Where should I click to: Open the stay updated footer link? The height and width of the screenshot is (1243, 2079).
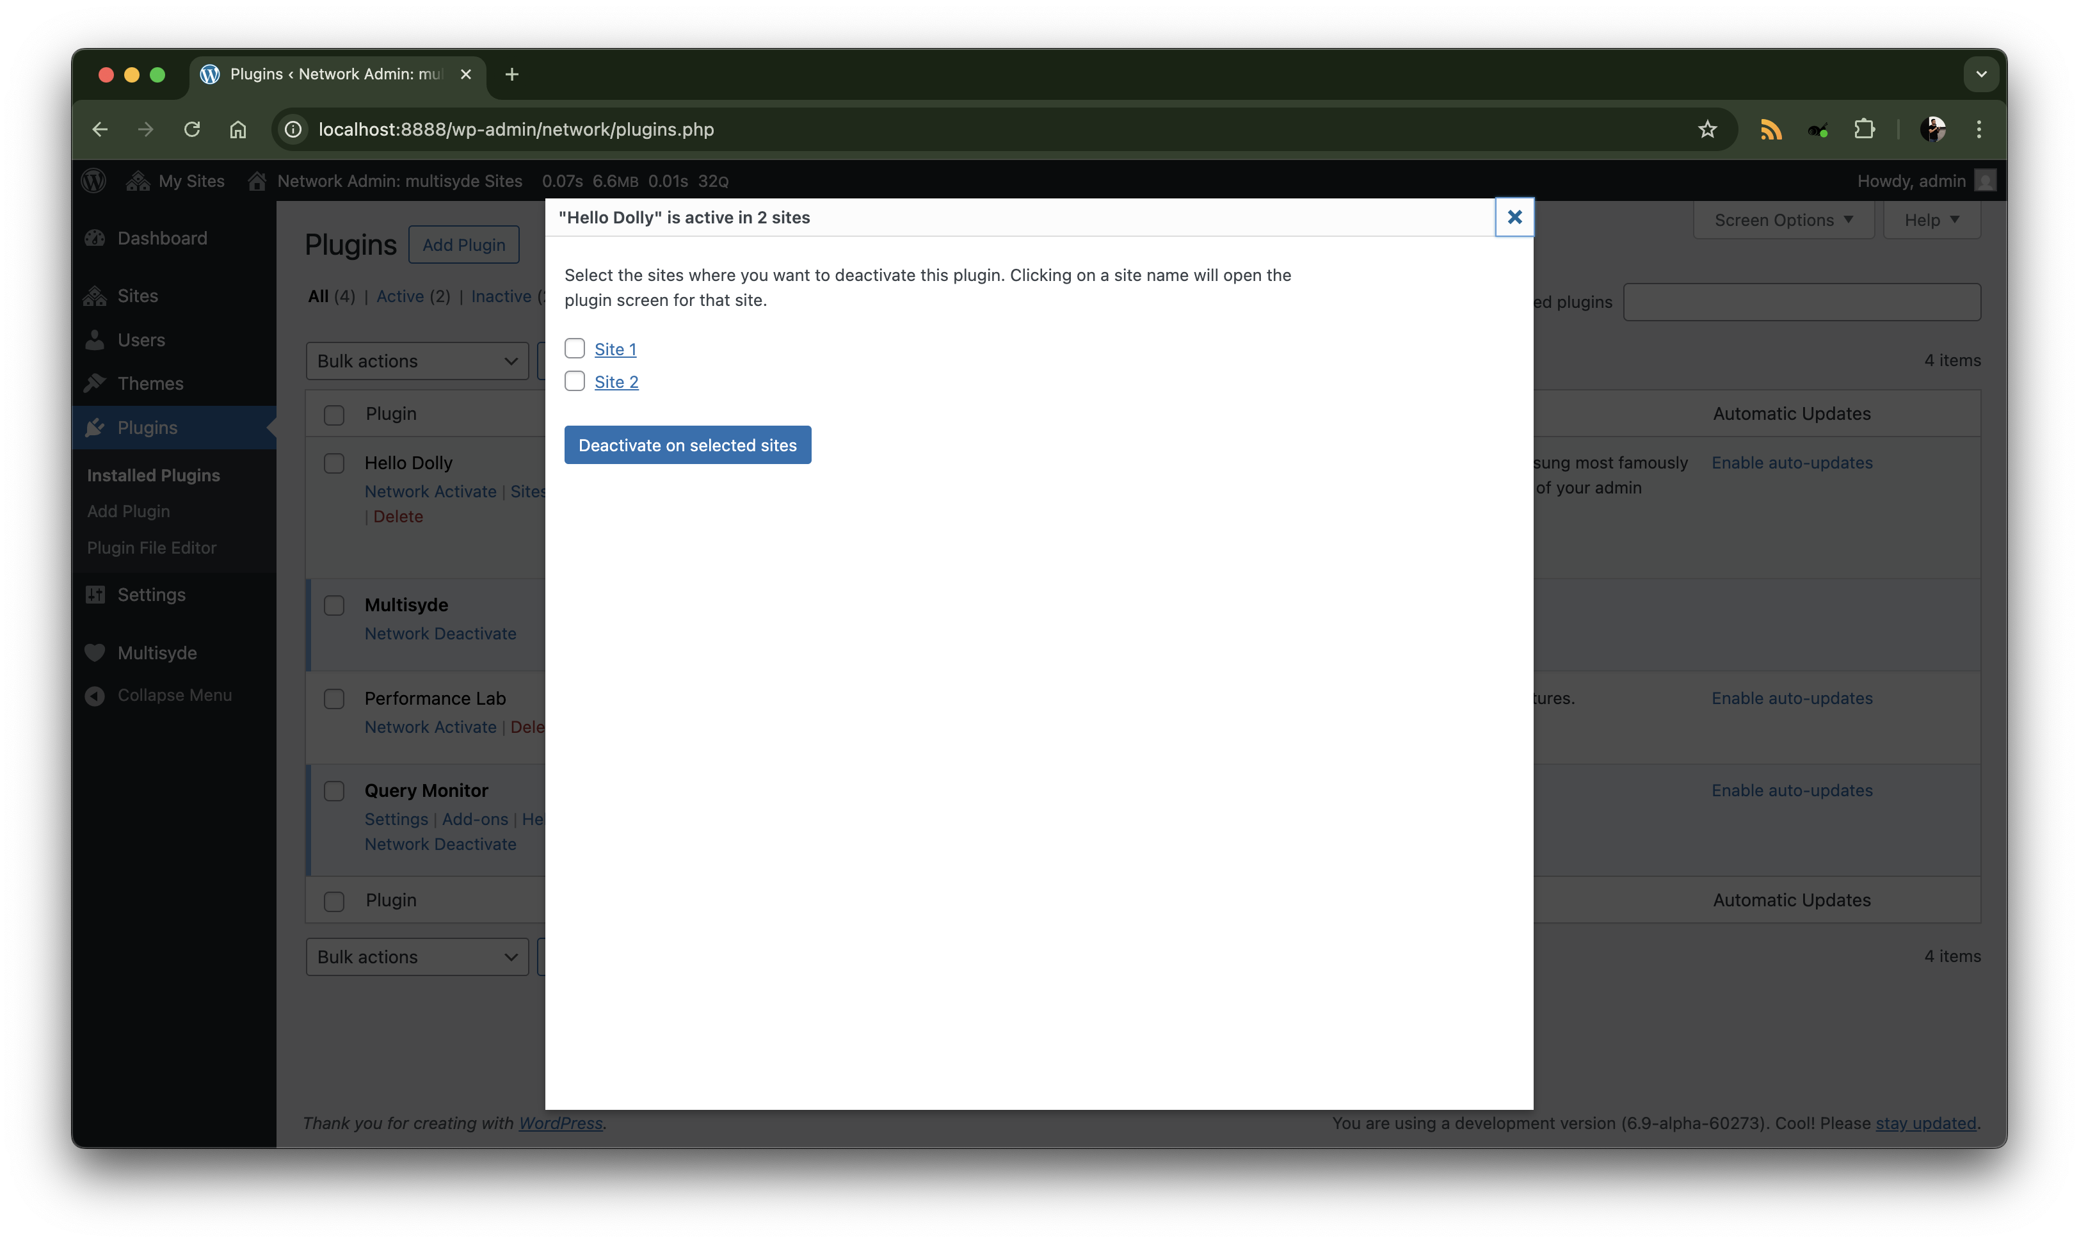coord(1925,1123)
